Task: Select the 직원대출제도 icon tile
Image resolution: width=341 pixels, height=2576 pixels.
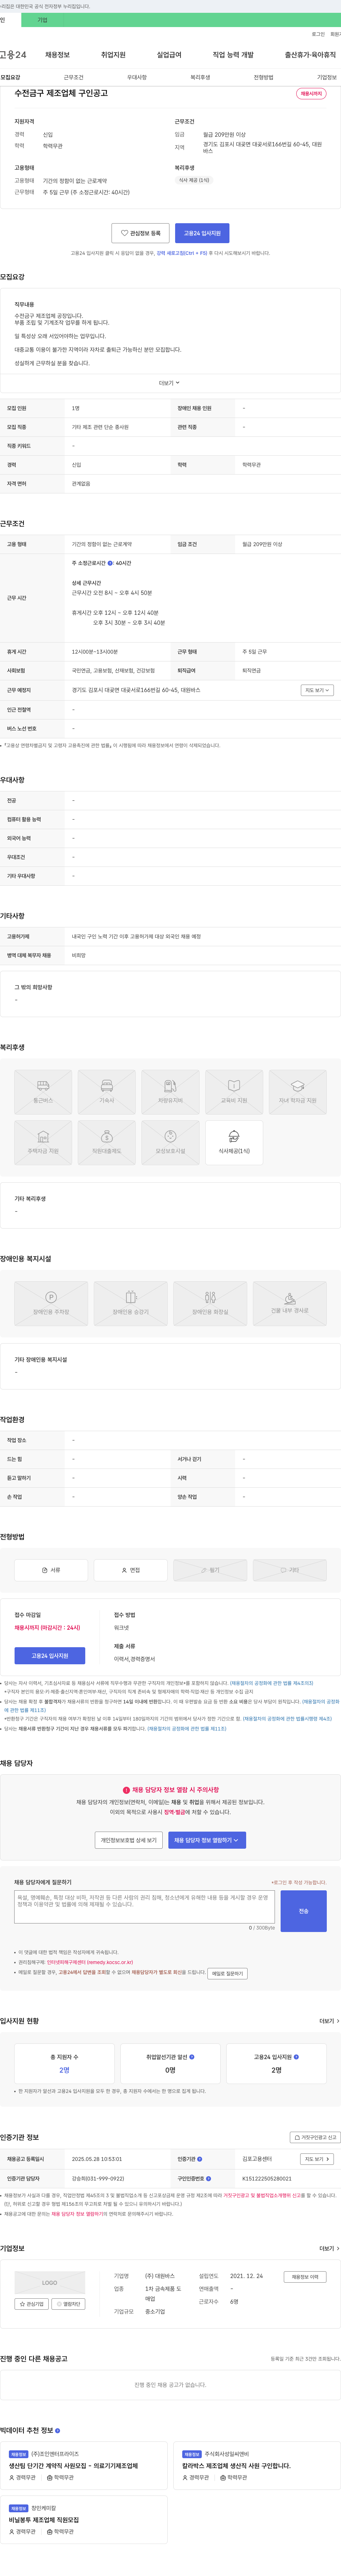Action: click(x=107, y=1143)
